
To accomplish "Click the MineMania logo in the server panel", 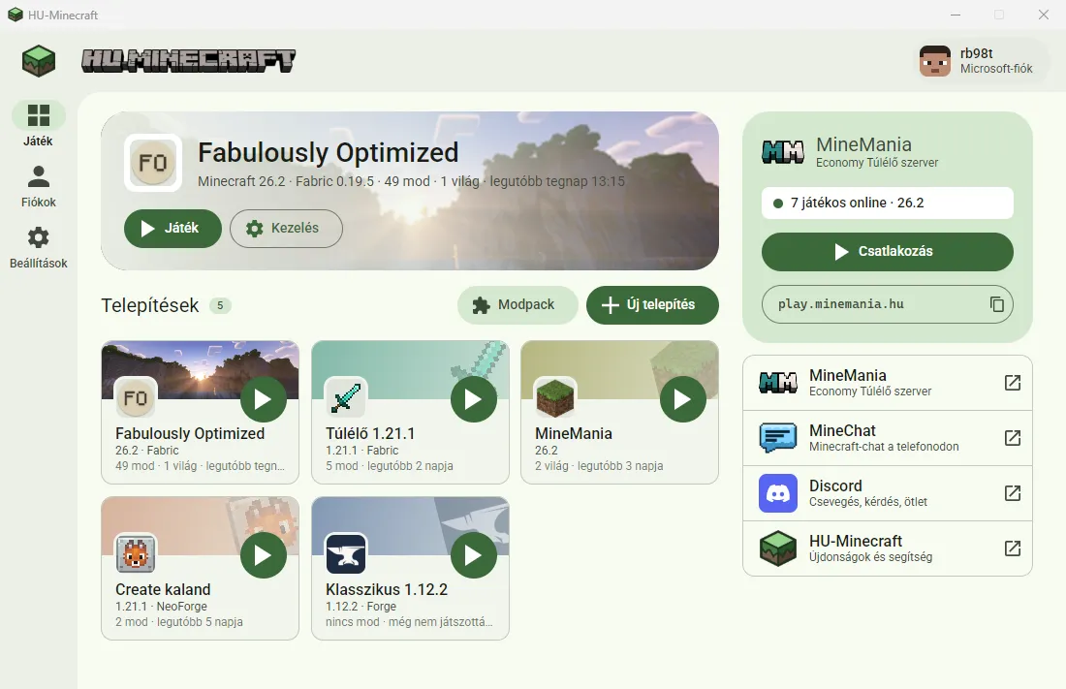I will (782, 152).
